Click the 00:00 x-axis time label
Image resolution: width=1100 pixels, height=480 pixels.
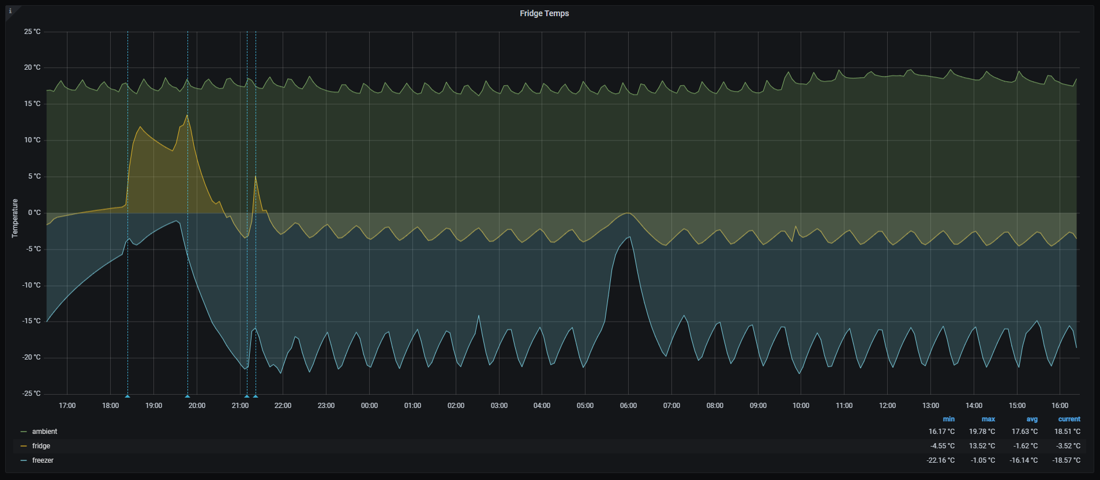pos(369,406)
